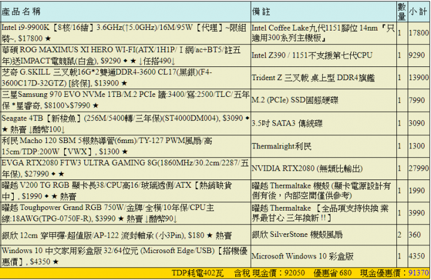Select the 利民 Macho 120 SBM product cell
This screenshot has height=280, width=431.
[126, 146]
